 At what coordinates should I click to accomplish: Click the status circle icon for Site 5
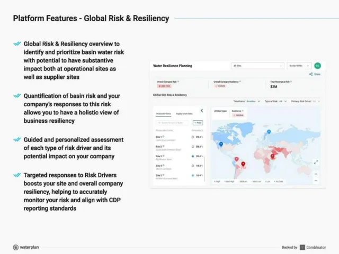pyautogui.click(x=193, y=175)
